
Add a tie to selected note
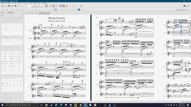point(52,10)
